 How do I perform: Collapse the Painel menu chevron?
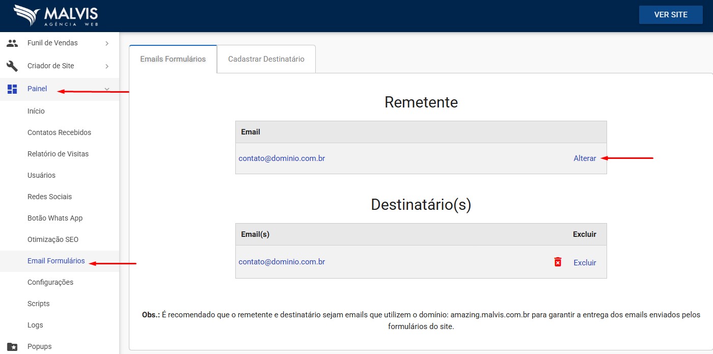(x=107, y=89)
